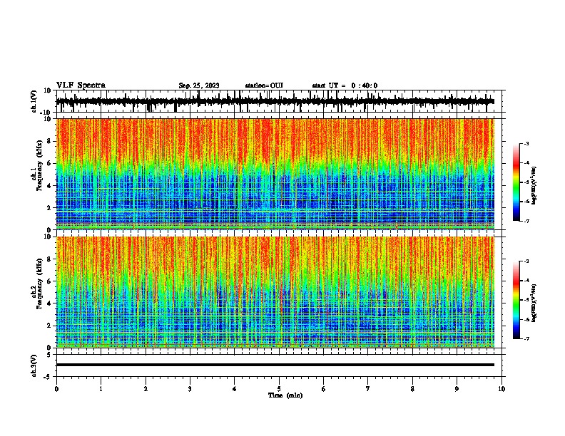Click the time axis tick label "6"
565x436 pixels.
tap(324, 389)
